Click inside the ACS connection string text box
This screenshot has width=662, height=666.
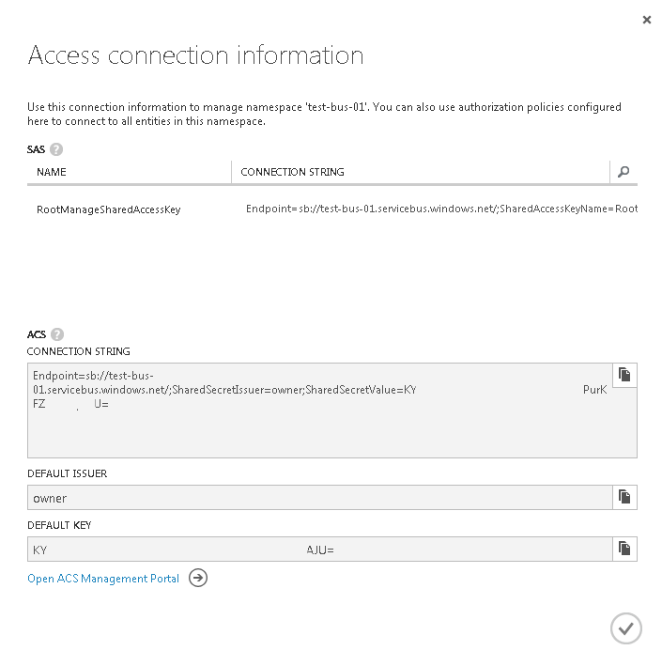(319, 423)
